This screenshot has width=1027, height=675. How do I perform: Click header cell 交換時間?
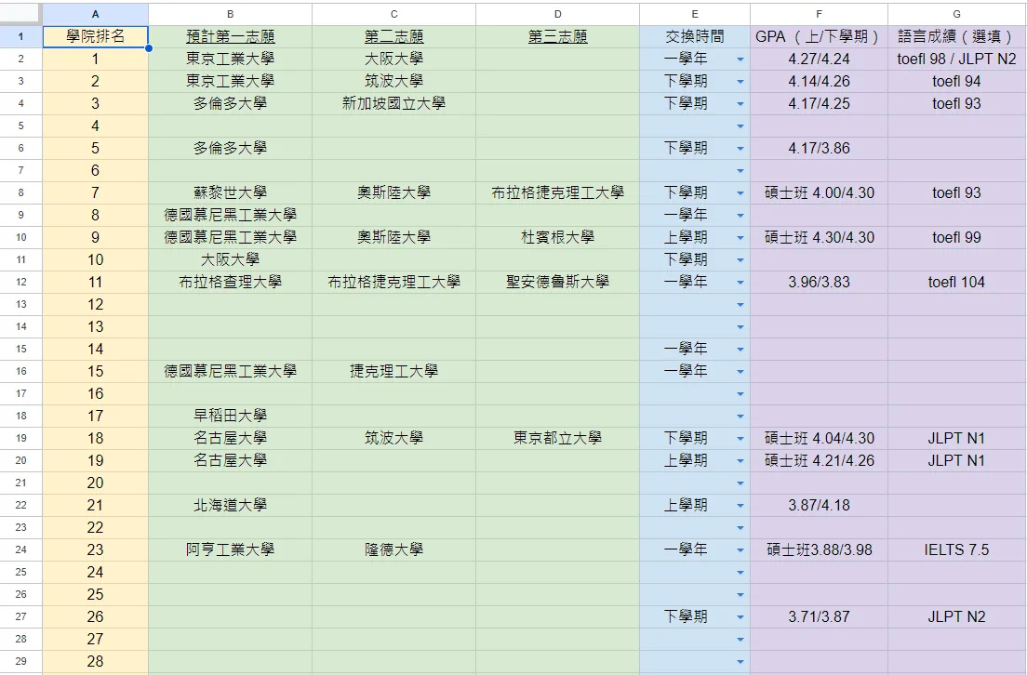[695, 36]
